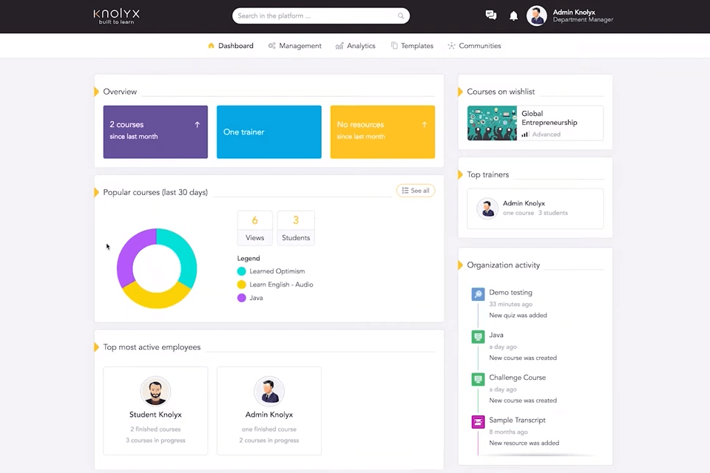Open the One trainer overview card
This screenshot has width=710, height=473.
pyautogui.click(x=269, y=132)
